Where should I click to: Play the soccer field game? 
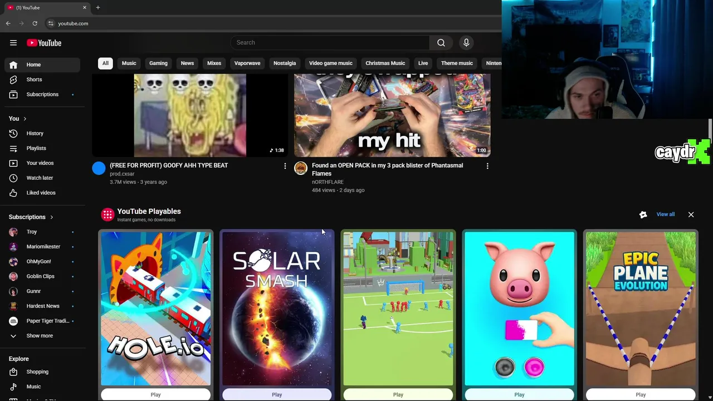(398, 394)
